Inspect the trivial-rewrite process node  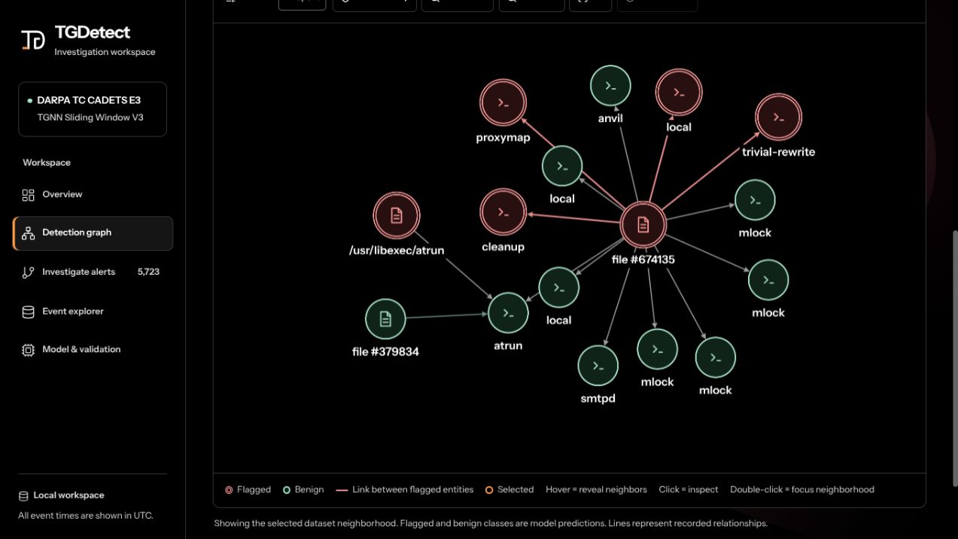point(779,117)
